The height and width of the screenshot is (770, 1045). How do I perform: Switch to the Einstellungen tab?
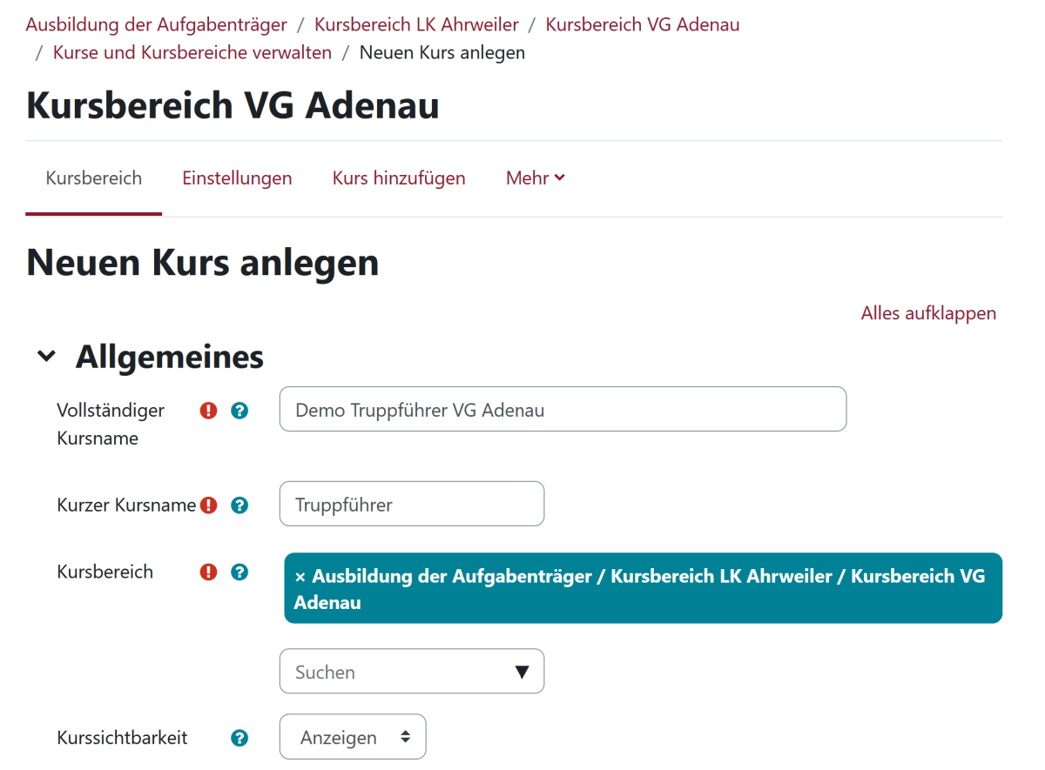pyautogui.click(x=237, y=178)
